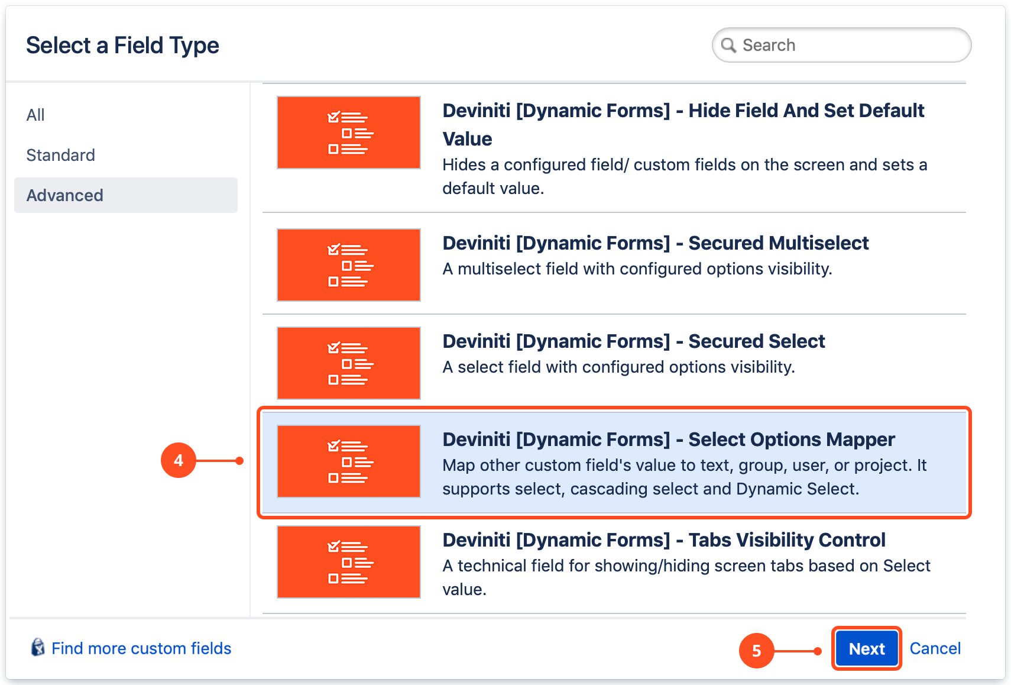Choose the Secured Multiselect field type title

(655, 243)
